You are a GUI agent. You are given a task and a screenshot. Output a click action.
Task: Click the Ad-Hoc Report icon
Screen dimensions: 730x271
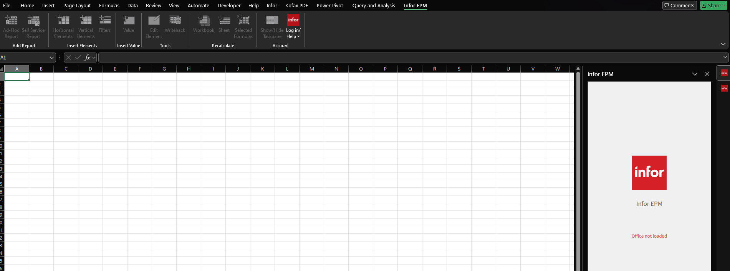click(x=11, y=26)
